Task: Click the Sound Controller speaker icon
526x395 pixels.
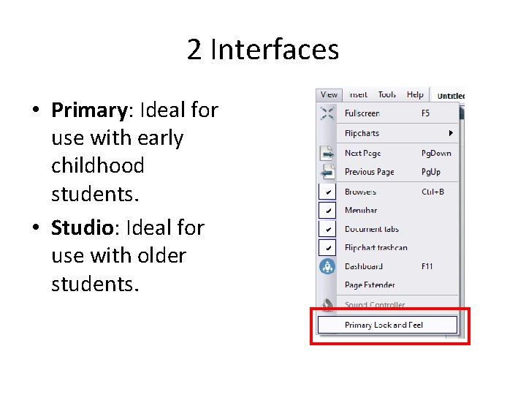Action: point(327,304)
